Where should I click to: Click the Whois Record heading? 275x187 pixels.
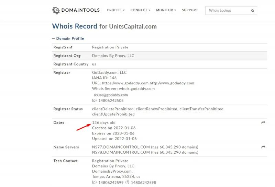(x=75, y=26)
